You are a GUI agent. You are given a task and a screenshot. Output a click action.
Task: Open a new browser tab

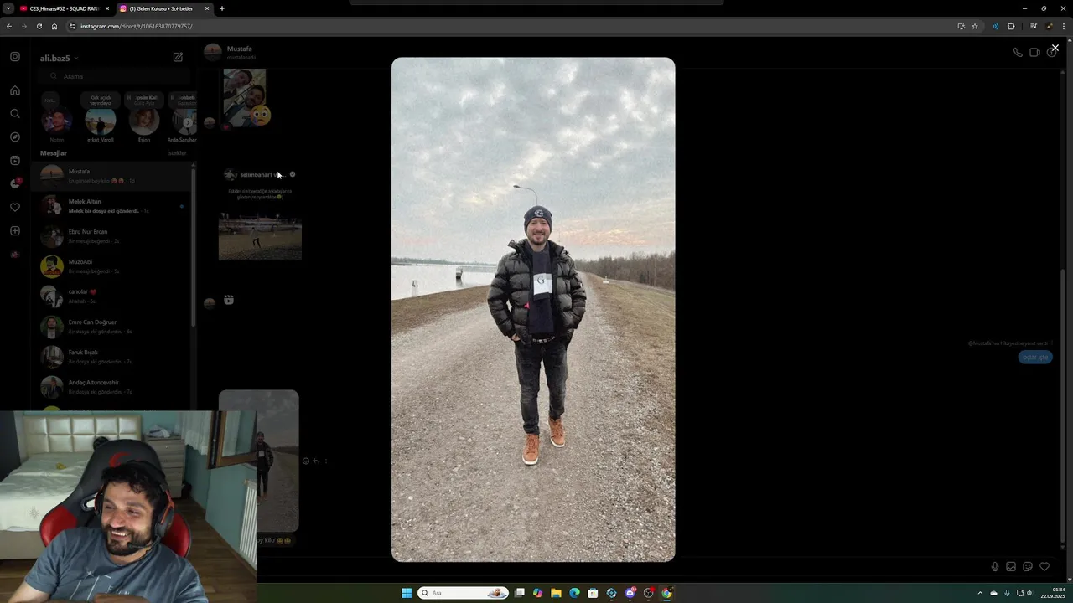pos(222,8)
